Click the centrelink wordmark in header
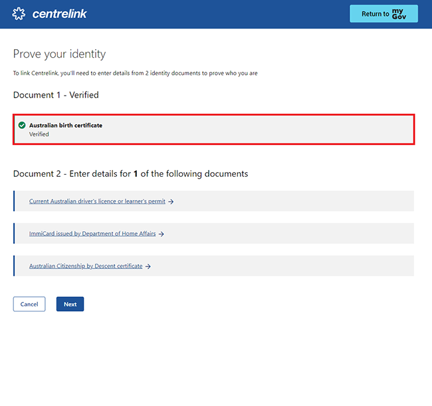Screen dimensions: 432x406 (59, 14)
